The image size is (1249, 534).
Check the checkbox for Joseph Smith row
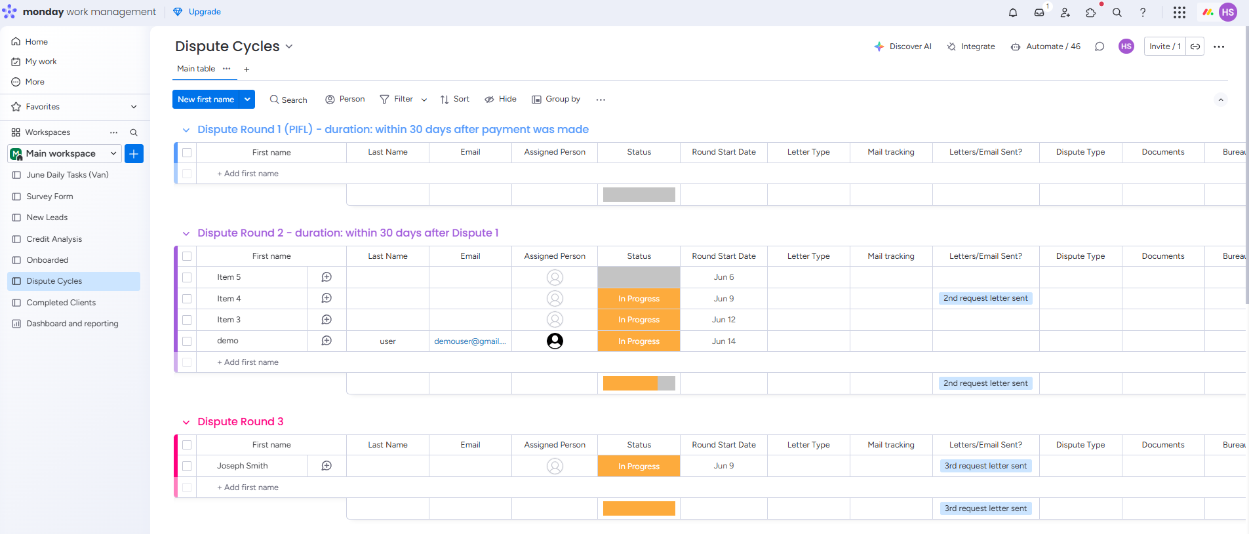point(187,466)
